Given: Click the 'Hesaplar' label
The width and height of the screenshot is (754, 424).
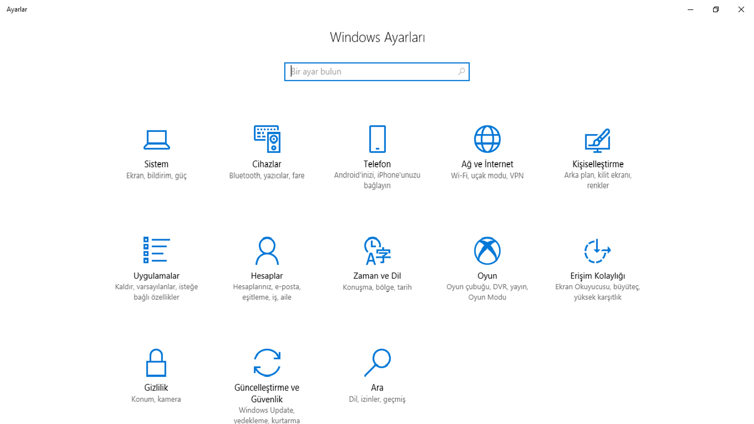Looking at the screenshot, I should (x=267, y=276).
